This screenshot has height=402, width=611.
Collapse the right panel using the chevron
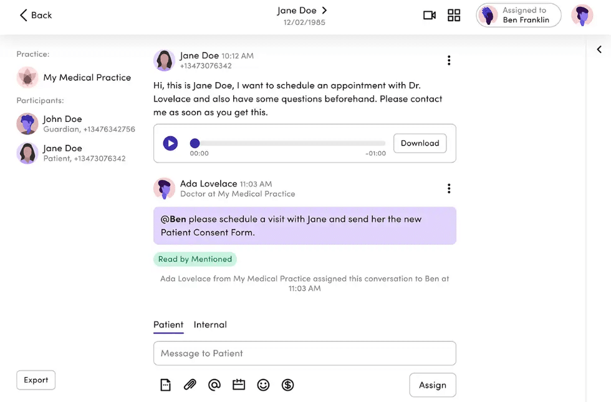[599, 49]
